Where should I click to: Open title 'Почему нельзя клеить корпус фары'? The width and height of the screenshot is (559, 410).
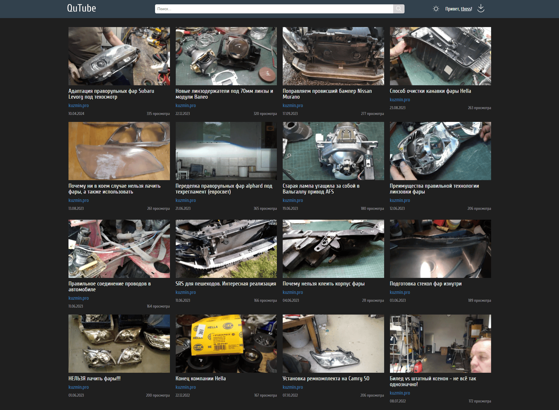324,284
